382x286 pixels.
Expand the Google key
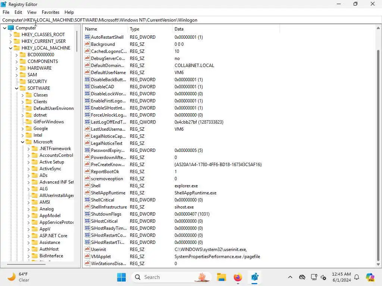[x=22, y=128]
